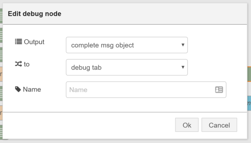Click the tag icon beside Name
This screenshot has height=143, width=251.
point(18,89)
